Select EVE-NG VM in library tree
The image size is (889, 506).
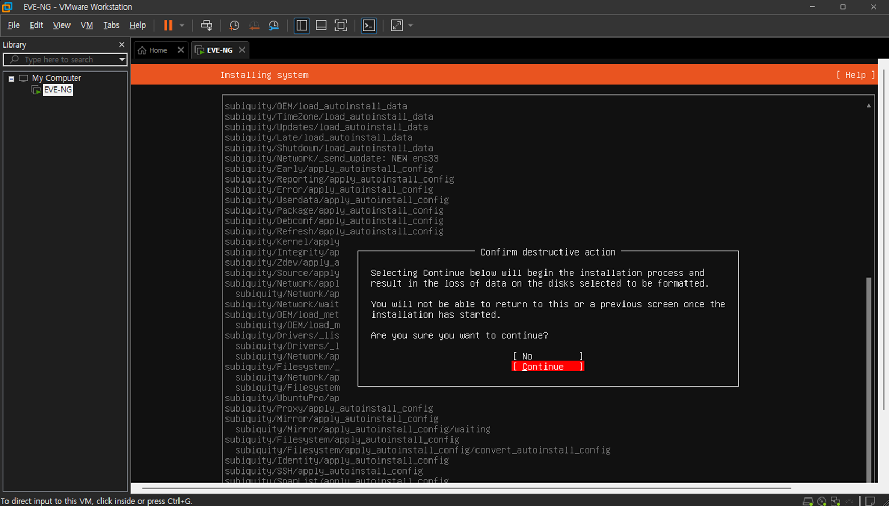tap(58, 90)
